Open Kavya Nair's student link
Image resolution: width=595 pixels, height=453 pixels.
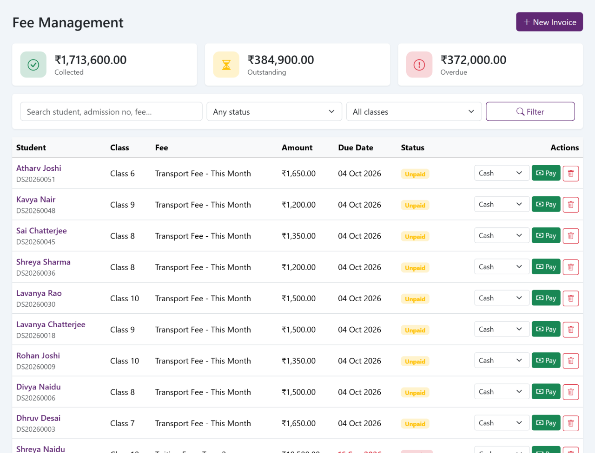(36, 200)
